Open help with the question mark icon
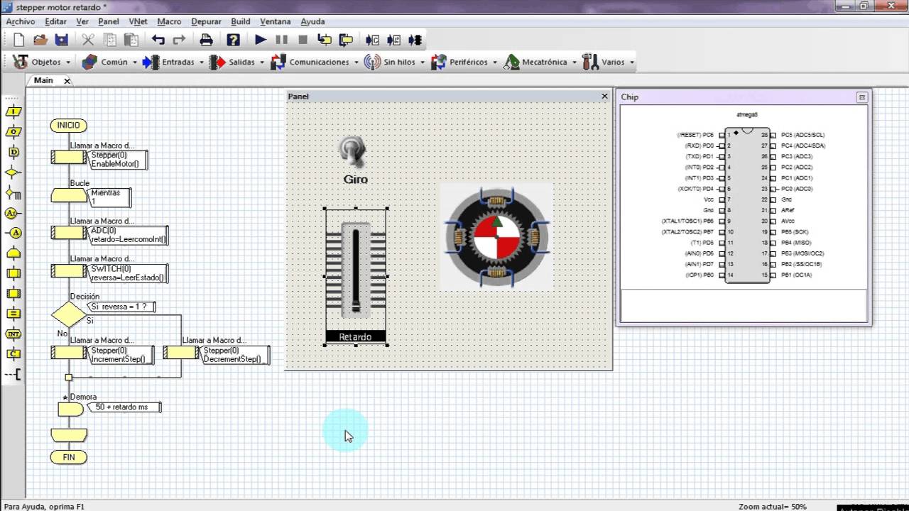 (x=233, y=40)
